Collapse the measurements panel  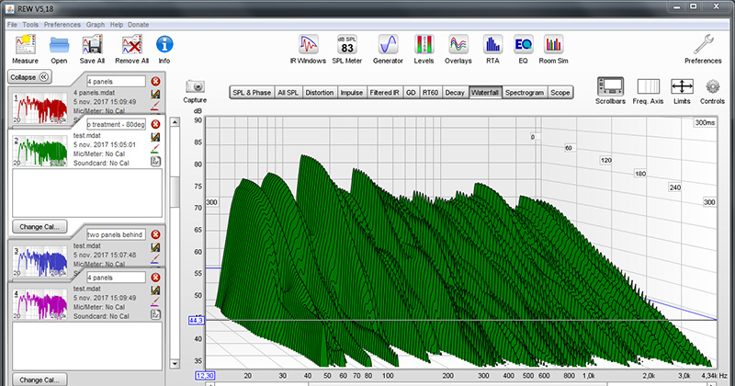pyautogui.click(x=30, y=77)
